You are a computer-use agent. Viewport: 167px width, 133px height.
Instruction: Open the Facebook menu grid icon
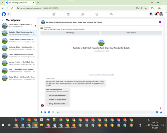click(151, 14)
